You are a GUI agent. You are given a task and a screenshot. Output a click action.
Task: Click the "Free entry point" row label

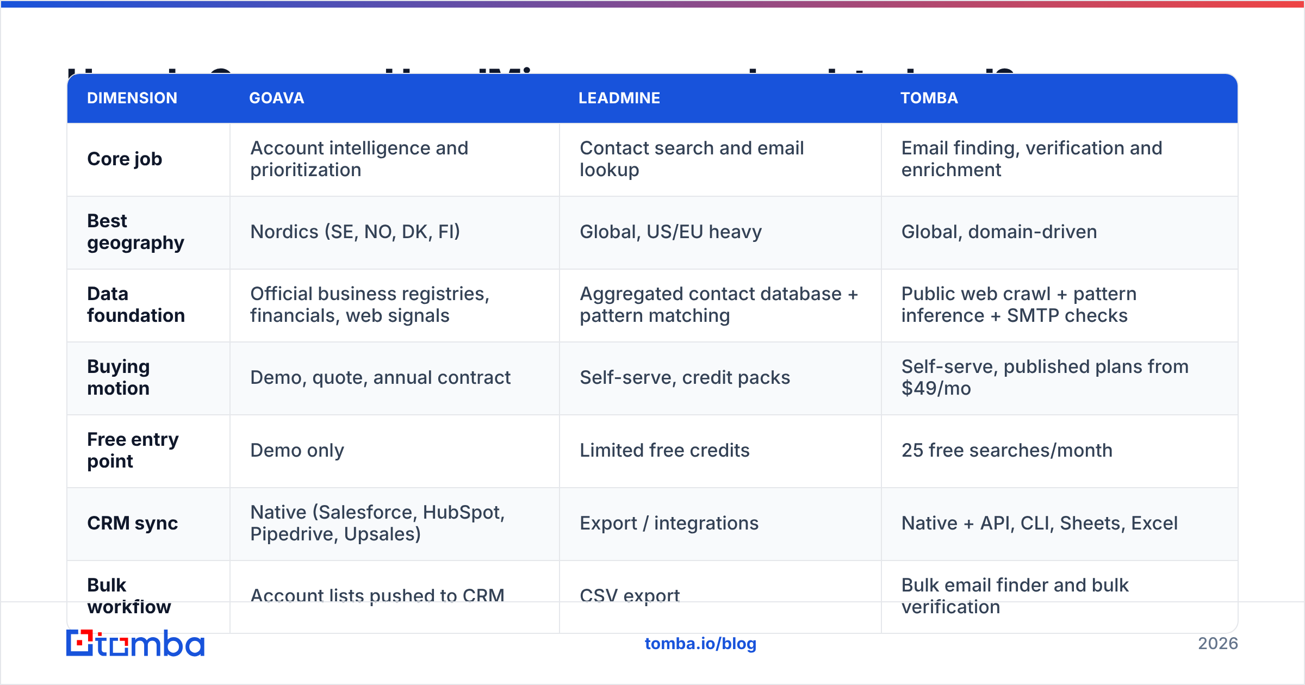(x=133, y=450)
